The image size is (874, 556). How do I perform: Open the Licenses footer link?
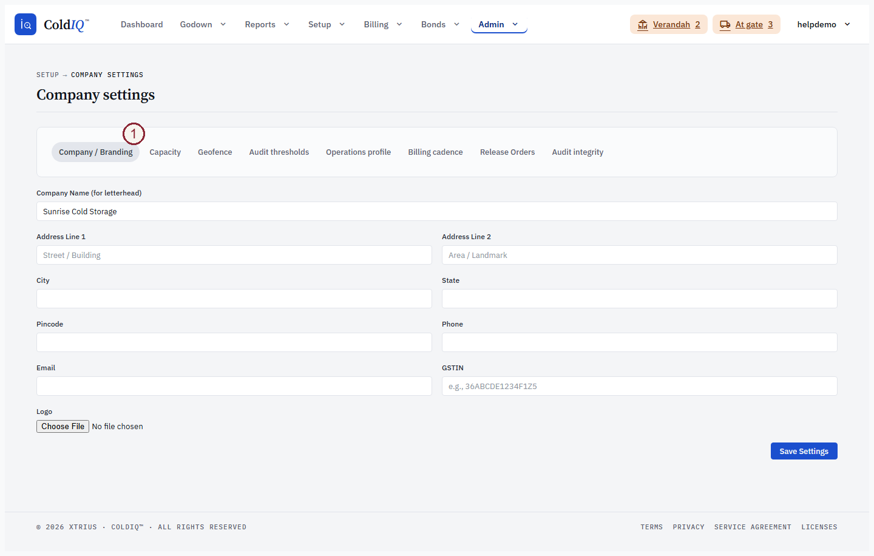819,527
